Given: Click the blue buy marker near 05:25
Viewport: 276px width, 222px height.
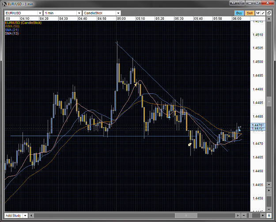Looking at the screenshot, I should click(x=169, y=117).
